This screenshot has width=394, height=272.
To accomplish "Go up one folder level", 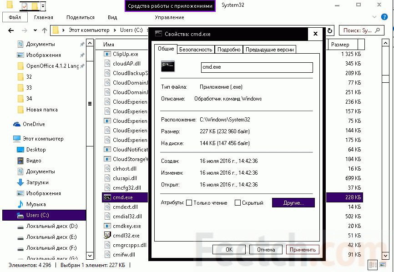I will click(44, 30).
